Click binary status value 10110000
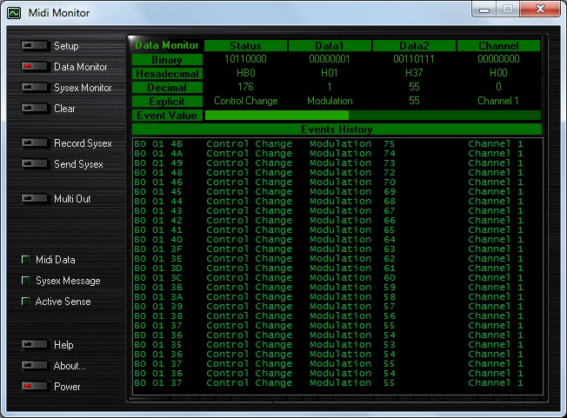Image resolution: width=567 pixels, height=418 pixels. 245,59
